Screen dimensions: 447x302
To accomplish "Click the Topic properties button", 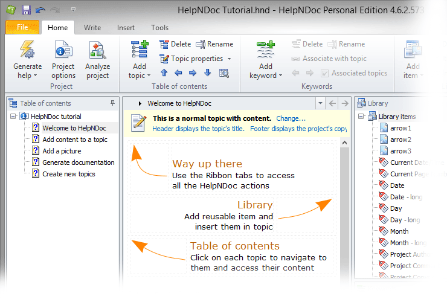I will tap(191, 59).
